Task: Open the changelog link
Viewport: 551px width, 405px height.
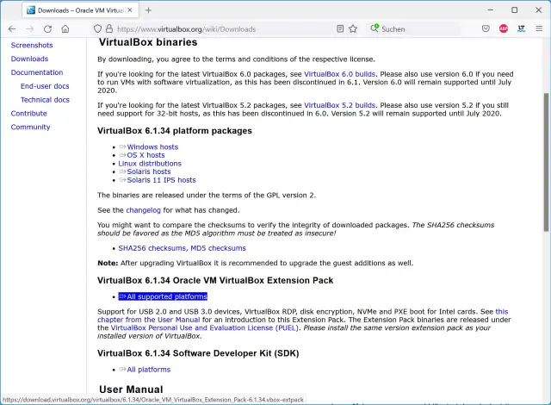Action: tap(144, 210)
